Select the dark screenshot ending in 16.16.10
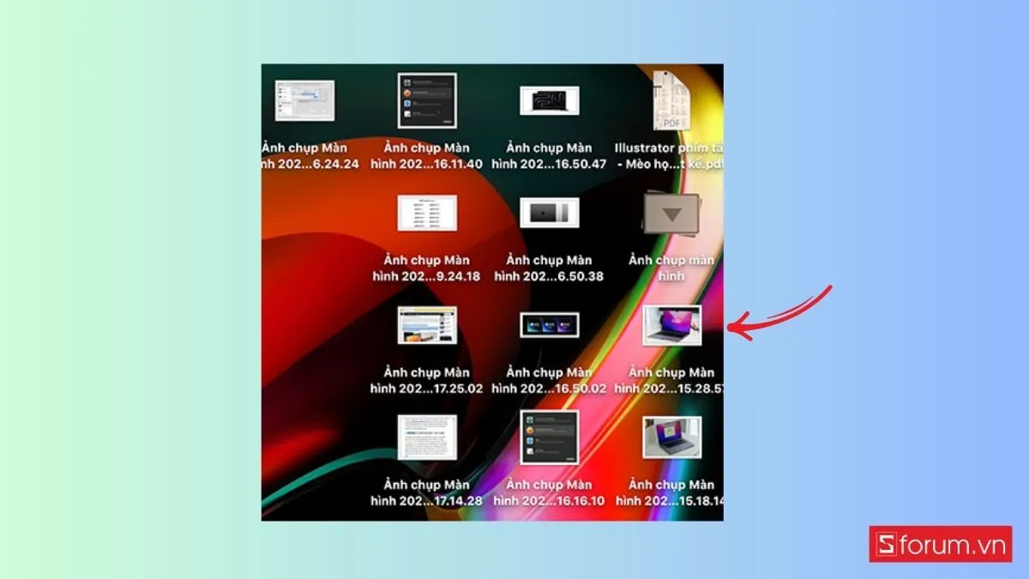Image resolution: width=1029 pixels, height=579 pixels. tap(549, 436)
